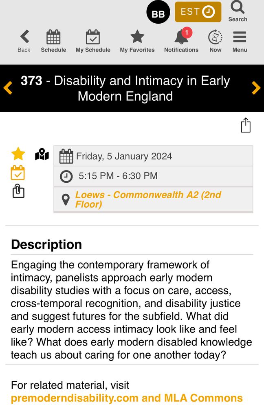The height and width of the screenshot is (408, 264).
Task: Advance to the next session with right arrow
Action: point(256,87)
